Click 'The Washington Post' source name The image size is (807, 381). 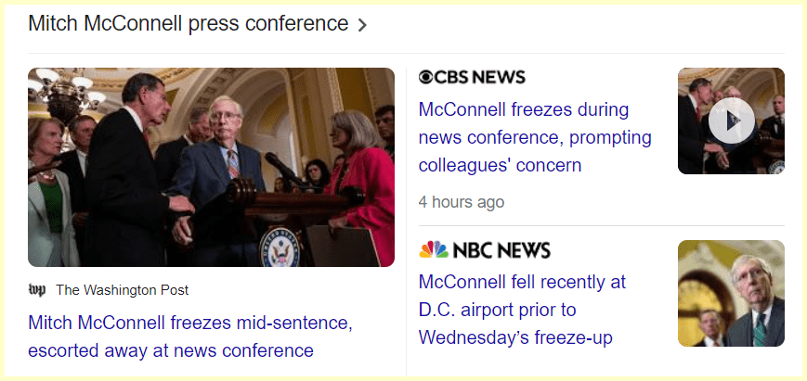click(122, 290)
